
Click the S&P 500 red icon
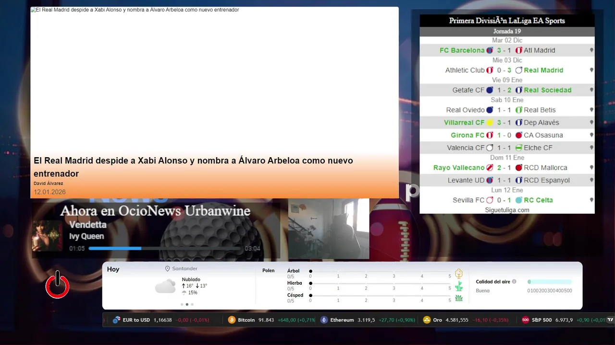tap(526, 320)
